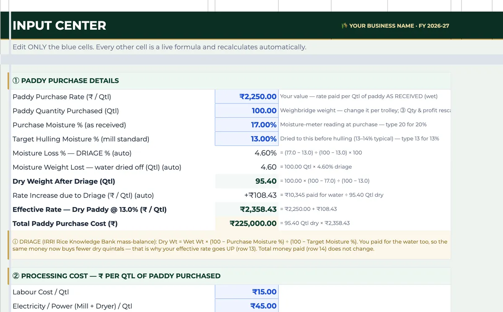Select the 'Target Hulling Moisture %' label

click(x=81, y=139)
